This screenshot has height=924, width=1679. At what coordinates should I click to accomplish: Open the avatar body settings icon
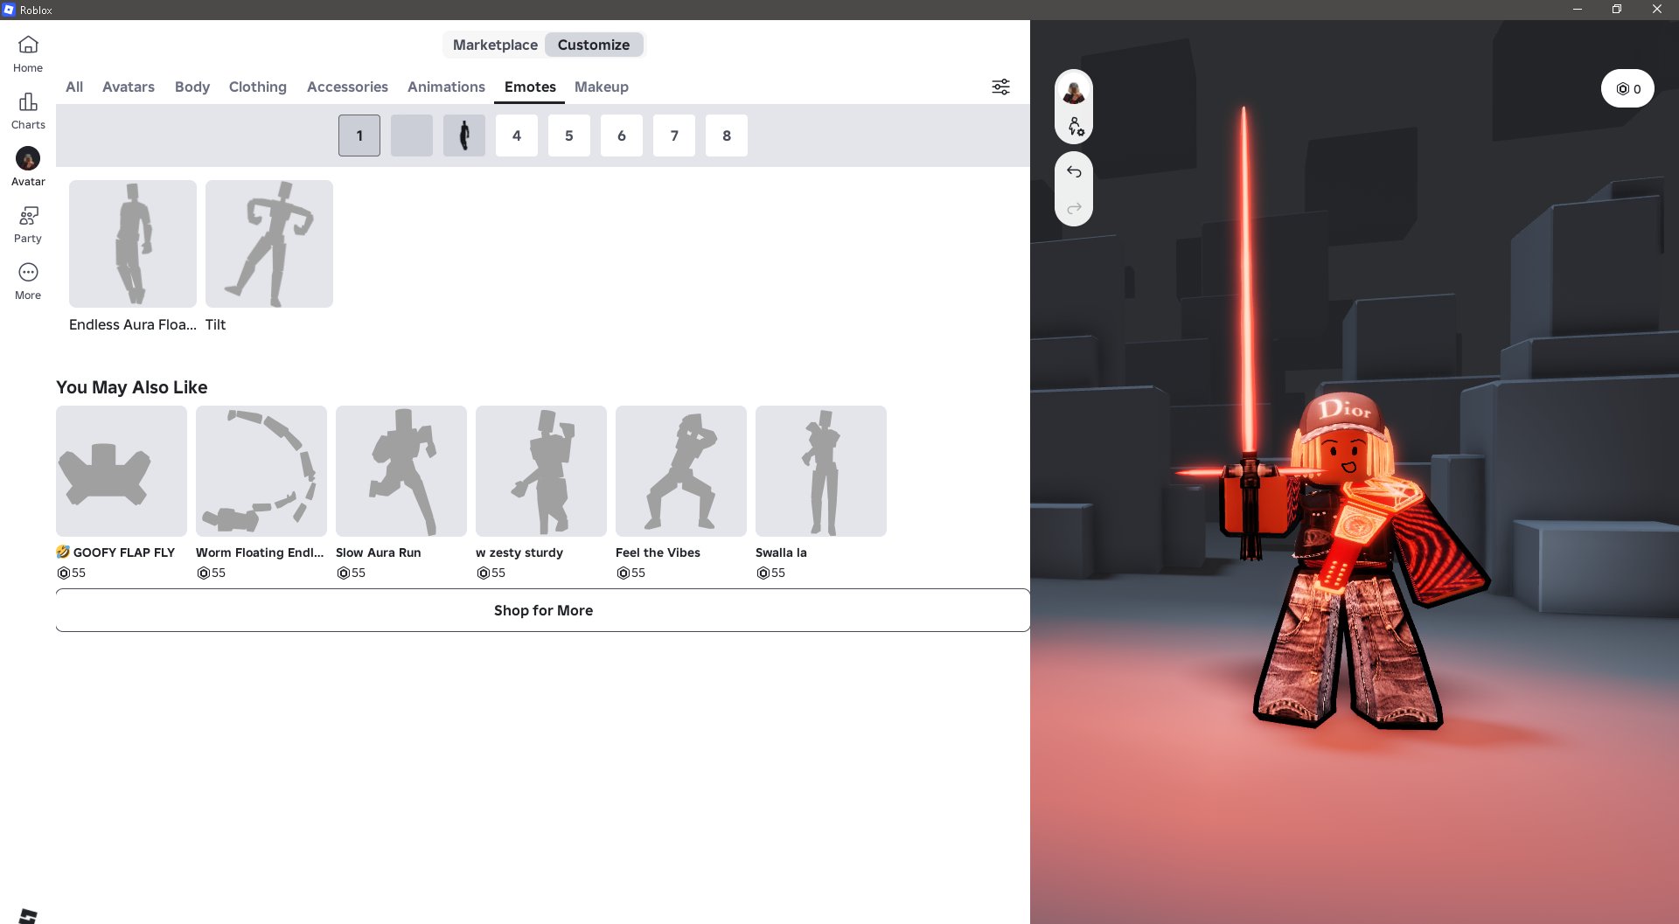1075,127
